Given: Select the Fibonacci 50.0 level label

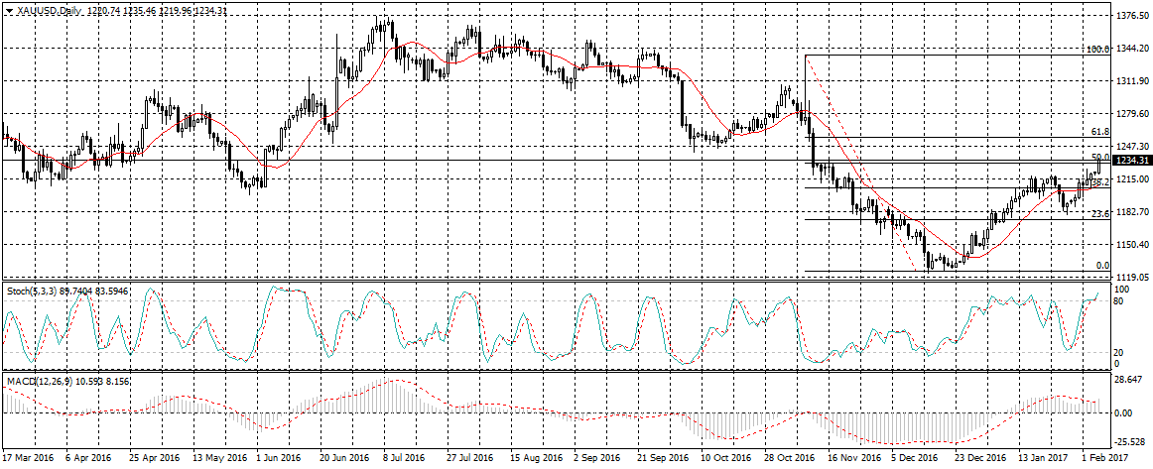Looking at the screenshot, I should coord(1099,157).
